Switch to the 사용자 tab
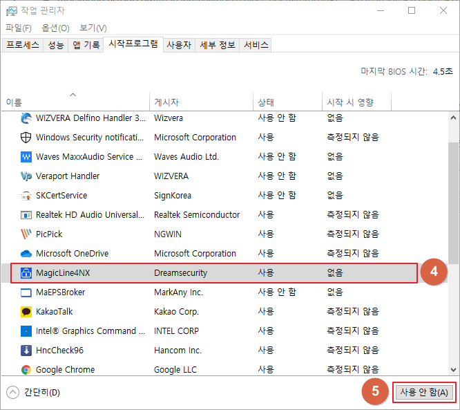Viewport: 460px width, 410px height. point(179,45)
